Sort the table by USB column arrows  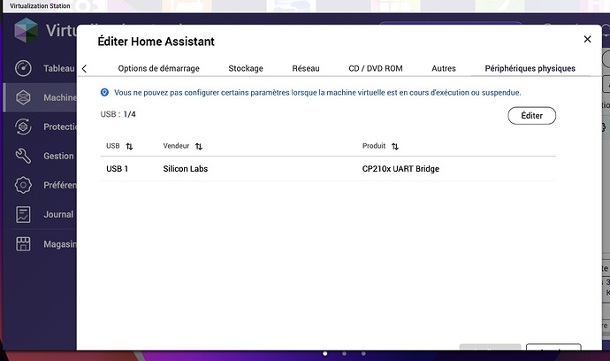[130, 146]
